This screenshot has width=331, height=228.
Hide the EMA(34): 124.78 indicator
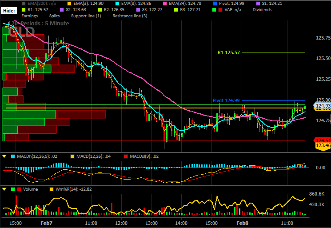185,4
